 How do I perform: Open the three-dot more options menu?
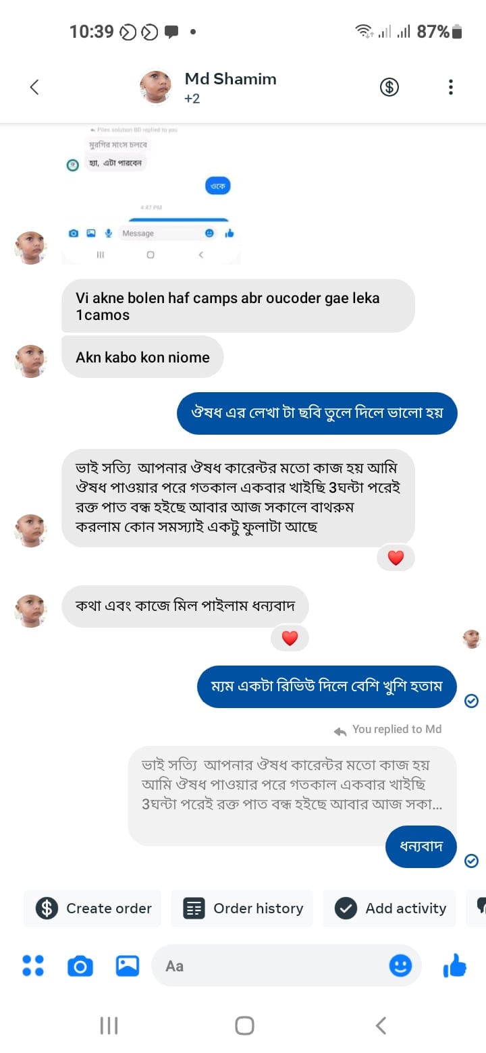click(450, 87)
